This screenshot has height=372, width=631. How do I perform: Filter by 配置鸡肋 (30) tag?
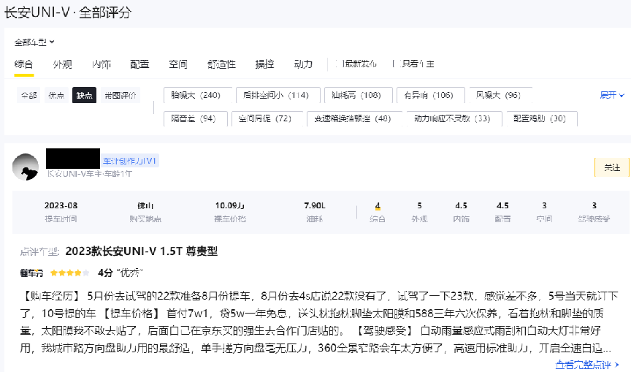tap(540, 118)
